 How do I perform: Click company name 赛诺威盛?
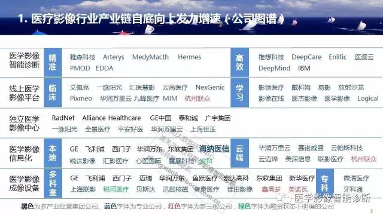tap(311, 148)
